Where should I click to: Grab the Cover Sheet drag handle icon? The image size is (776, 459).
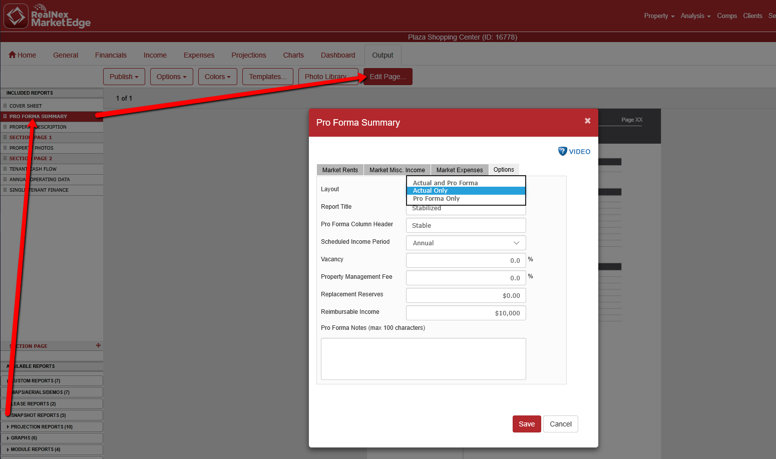pos(5,106)
